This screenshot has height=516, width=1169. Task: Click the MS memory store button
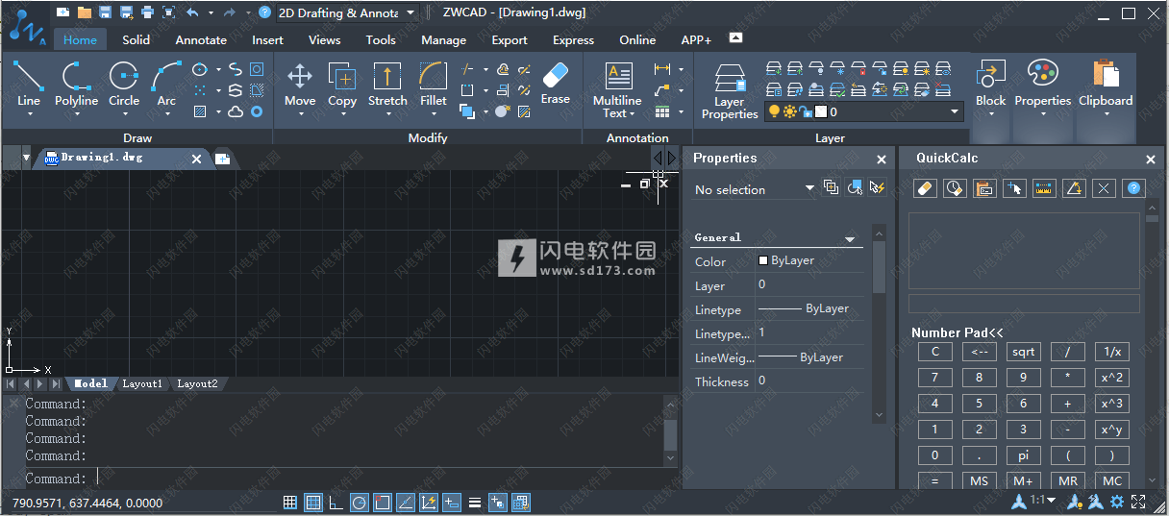[979, 481]
